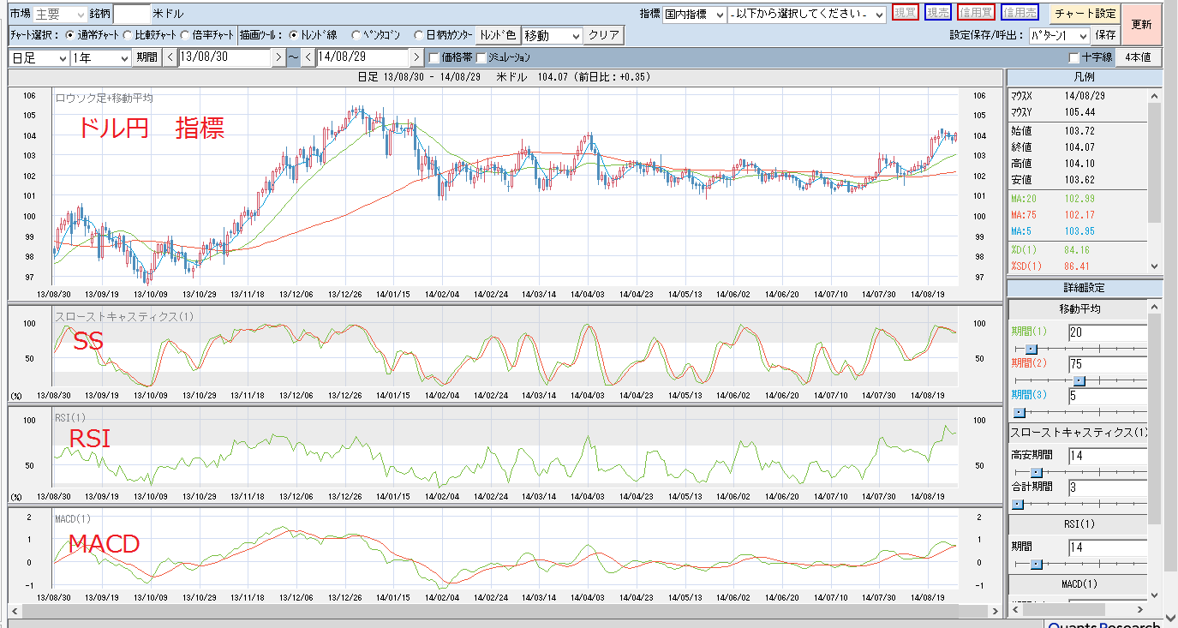Toggle the 十字線 crosshair checkbox
Image resolution: width=1178 pixels, height=628 pixels.
[1074, 57]
